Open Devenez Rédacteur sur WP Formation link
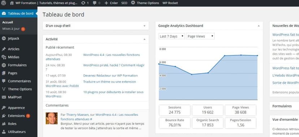The height and width of the screenshot is (137, 299). pos(110,76)
